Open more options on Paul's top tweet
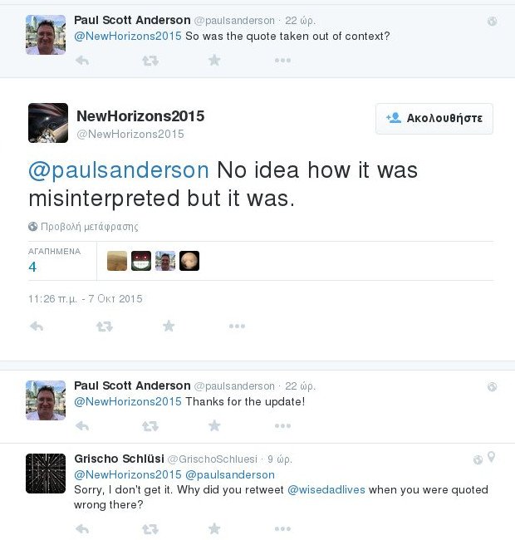The height and width of the screenshot is (540, 515). click(282, 61)
